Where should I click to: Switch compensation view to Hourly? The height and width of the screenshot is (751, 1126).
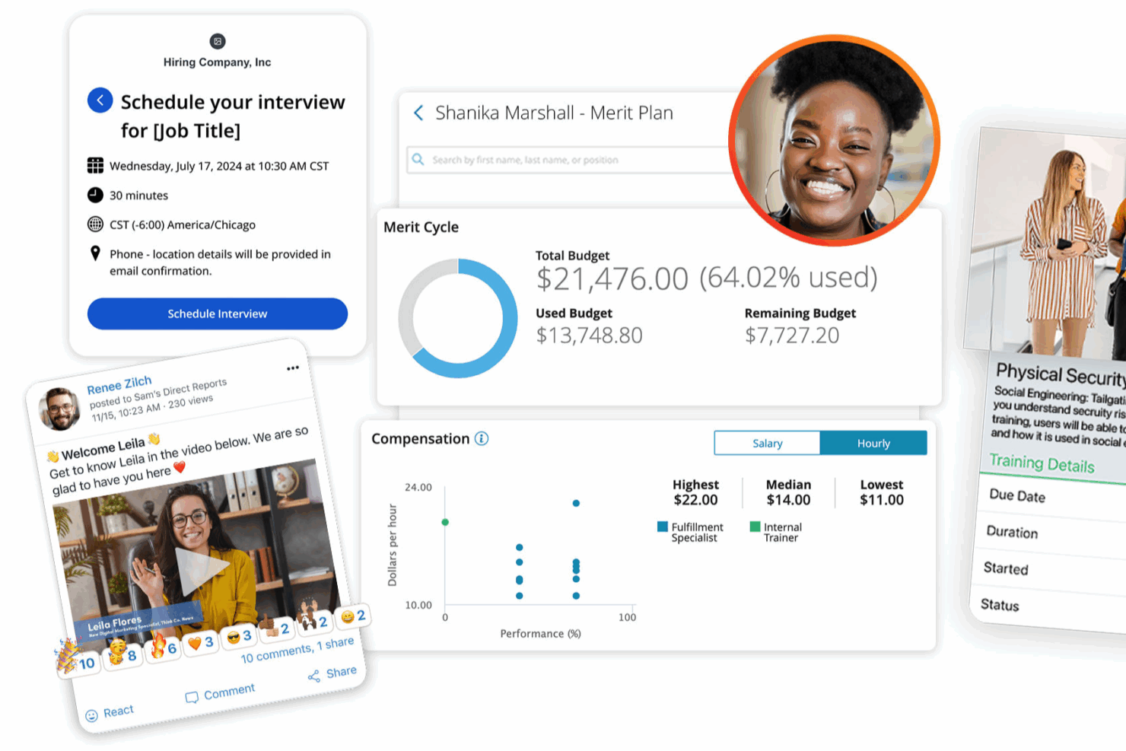[x=873, y=444]
